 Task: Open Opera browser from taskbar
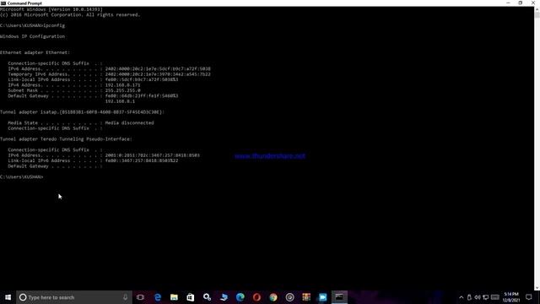click(x=256, y=297)
